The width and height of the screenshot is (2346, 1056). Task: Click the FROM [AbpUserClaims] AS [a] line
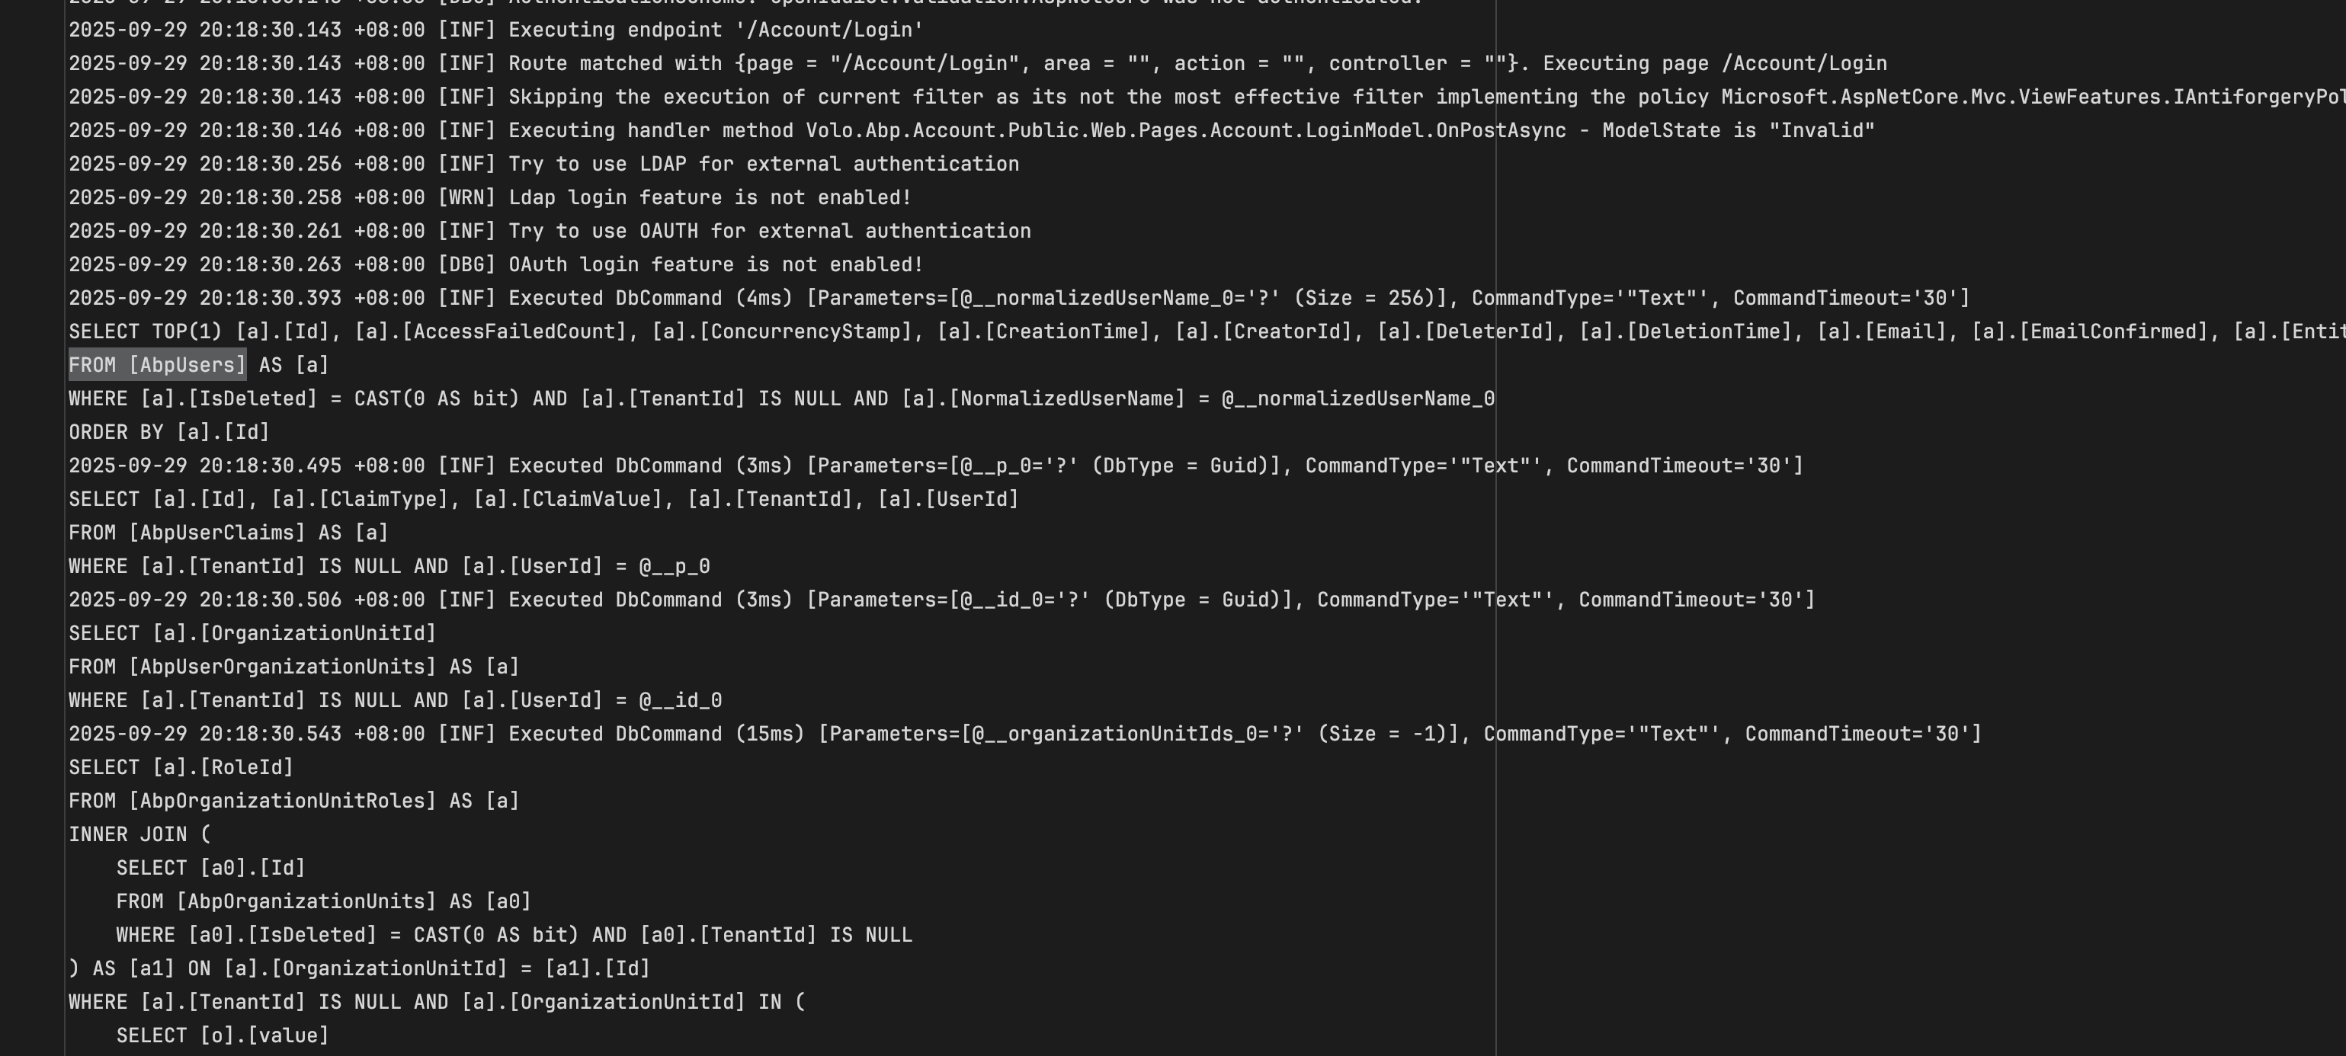coord(229,533)
